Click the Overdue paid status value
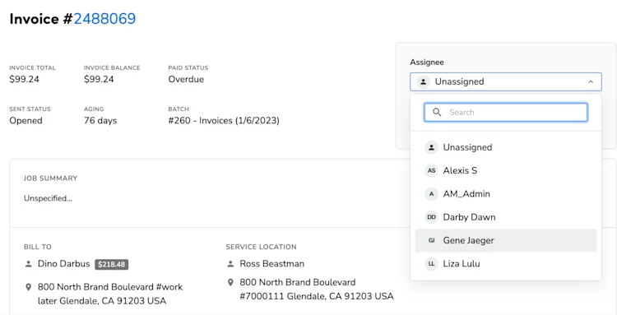The image size is (617, 315). (186, 80)
